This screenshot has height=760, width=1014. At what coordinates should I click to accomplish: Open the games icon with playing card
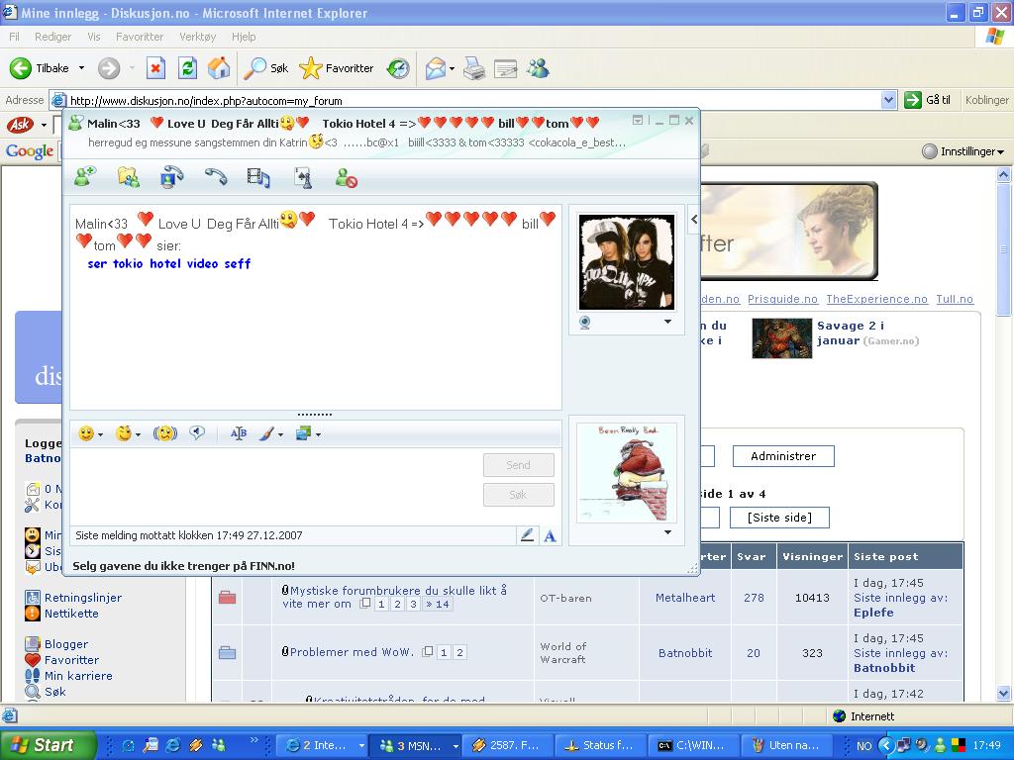coord(303,177)
